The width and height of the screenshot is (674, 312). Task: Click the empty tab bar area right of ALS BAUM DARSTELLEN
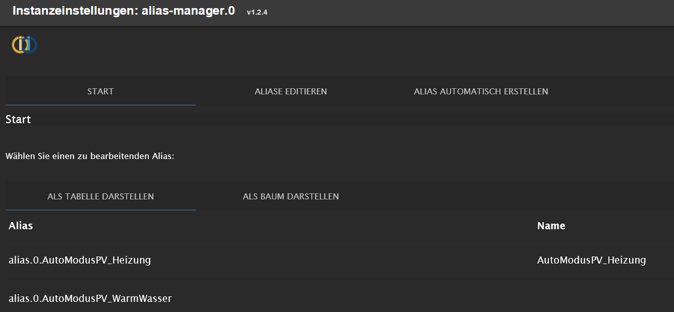(504, 196)
